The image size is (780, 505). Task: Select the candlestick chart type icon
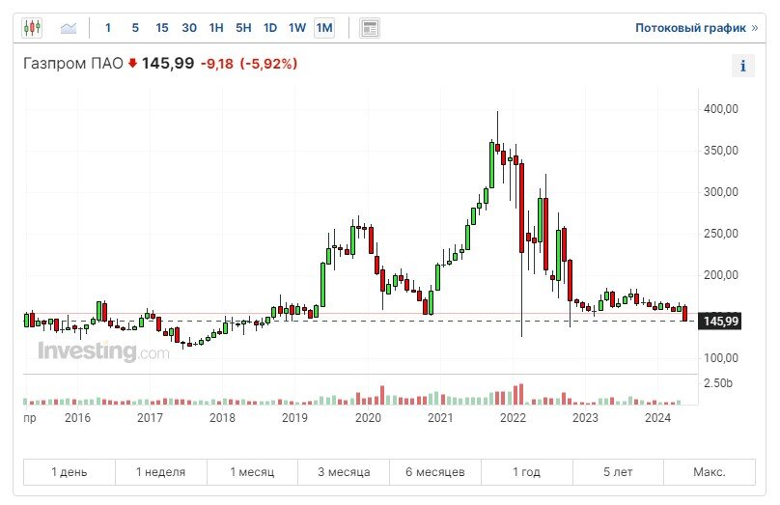click(x=32, y=28)
